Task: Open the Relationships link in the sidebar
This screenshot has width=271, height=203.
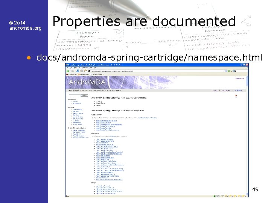Action: (x=78, y=114)
